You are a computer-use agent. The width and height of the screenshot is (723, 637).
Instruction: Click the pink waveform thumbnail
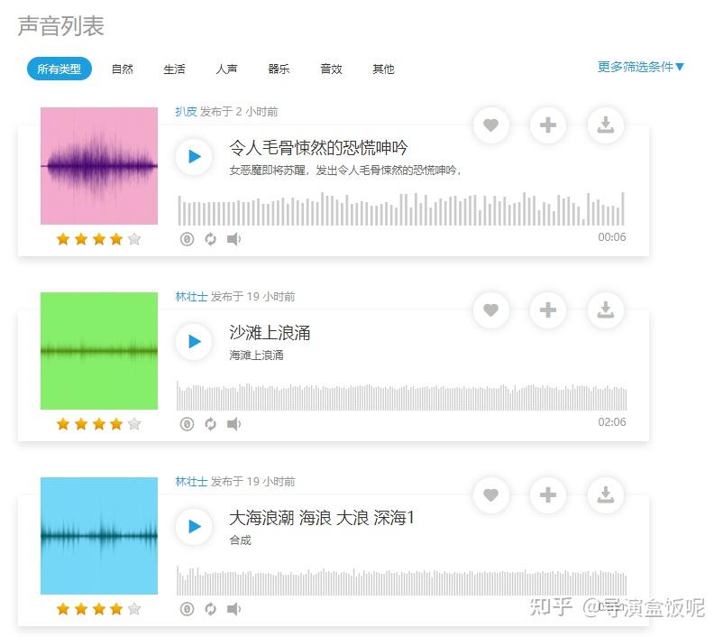click(x=99, y=166)
